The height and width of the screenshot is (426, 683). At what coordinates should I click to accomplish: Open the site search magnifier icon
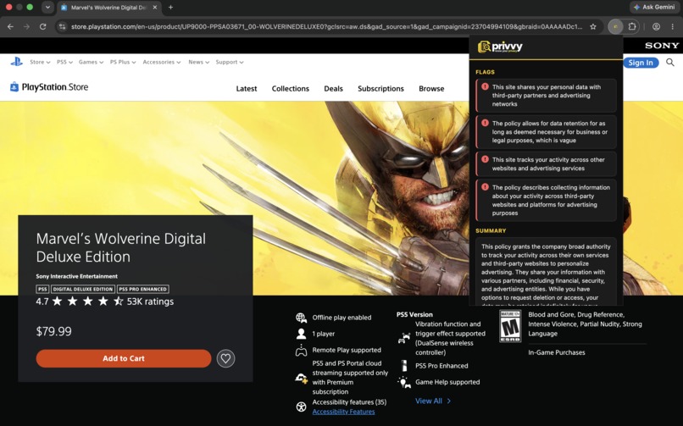click(670, 63)
